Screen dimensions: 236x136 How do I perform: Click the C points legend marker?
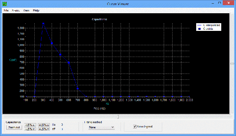point(199,29)
